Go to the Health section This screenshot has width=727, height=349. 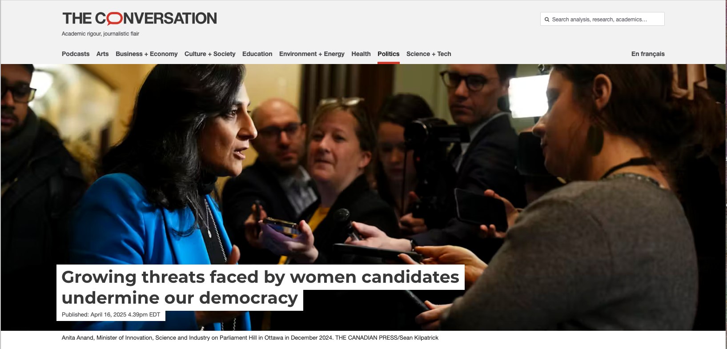click(361, 54)
